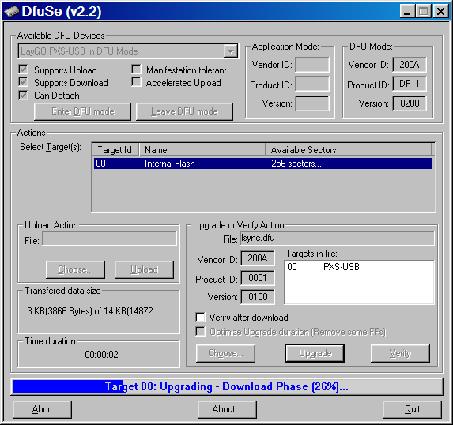Viewport: 453px width, 425px height.
Task: Click the Verify button
Action: [x=400, y=353]
